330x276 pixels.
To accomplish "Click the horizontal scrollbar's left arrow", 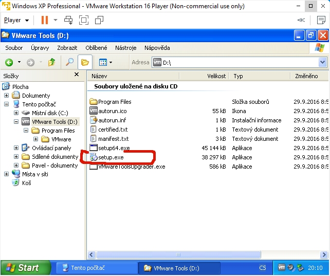I will [x=91, y=255].
